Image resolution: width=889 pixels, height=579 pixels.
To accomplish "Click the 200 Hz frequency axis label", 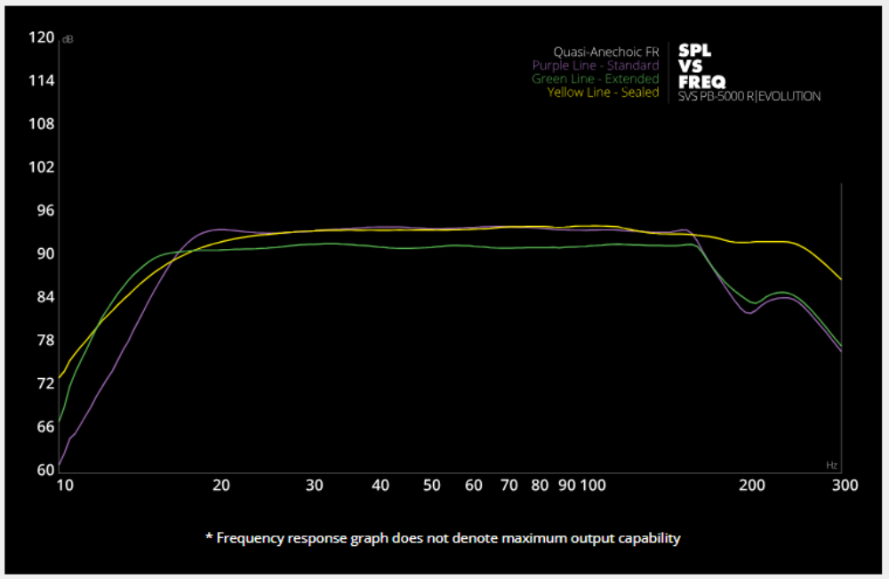I will point(752,485).
